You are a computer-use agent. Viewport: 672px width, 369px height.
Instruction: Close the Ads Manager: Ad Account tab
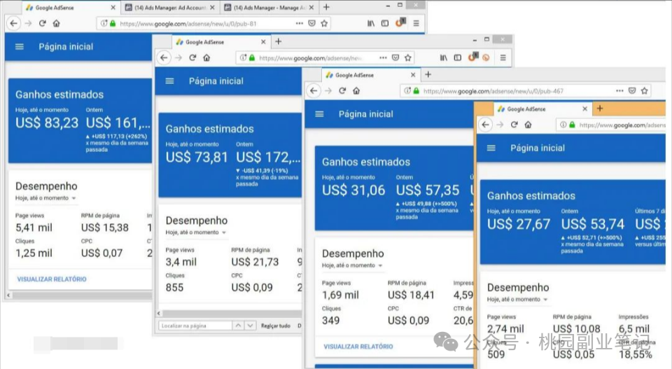(x=212, y=7)
